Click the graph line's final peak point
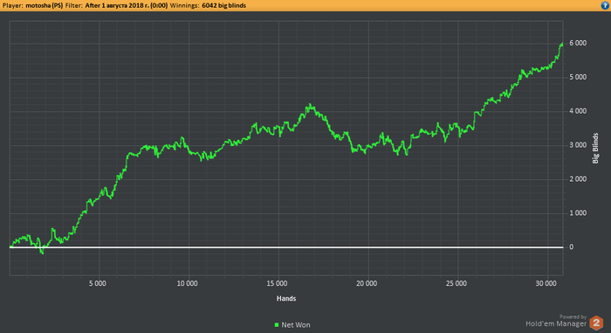 tap(562, 44)
